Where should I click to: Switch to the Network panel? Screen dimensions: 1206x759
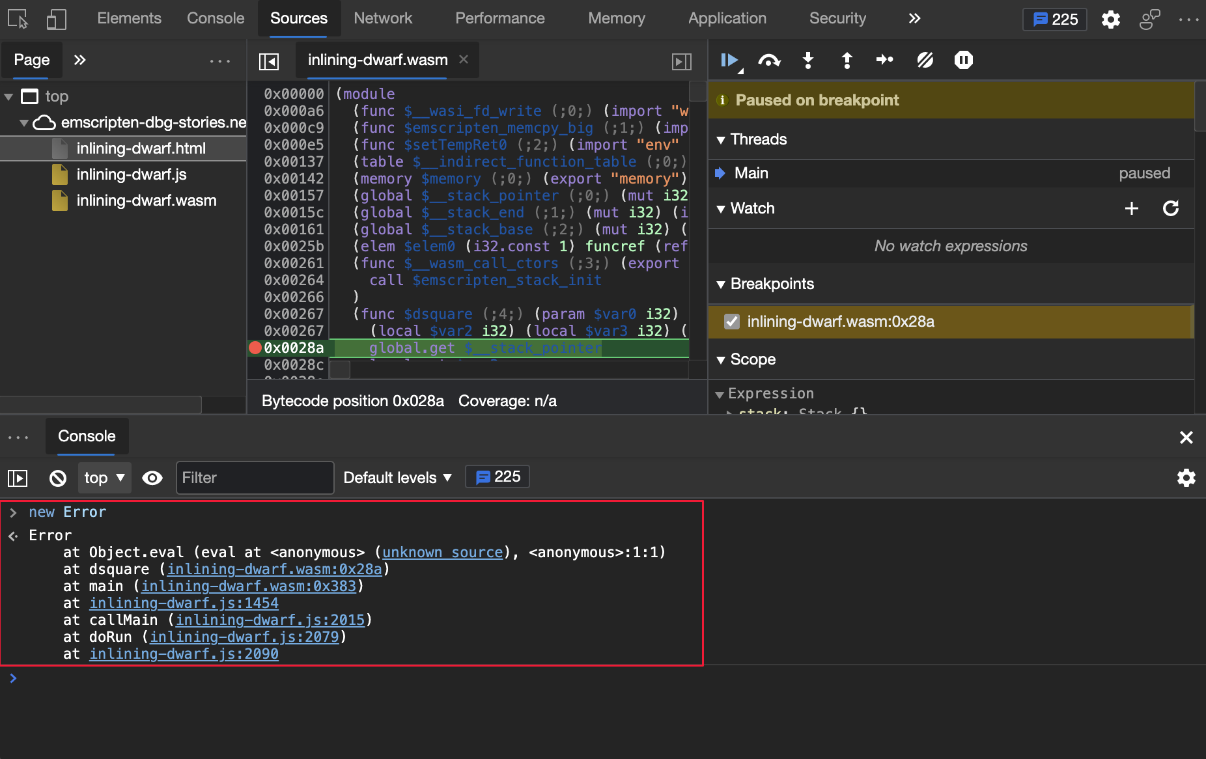click(x=383, y=18)
